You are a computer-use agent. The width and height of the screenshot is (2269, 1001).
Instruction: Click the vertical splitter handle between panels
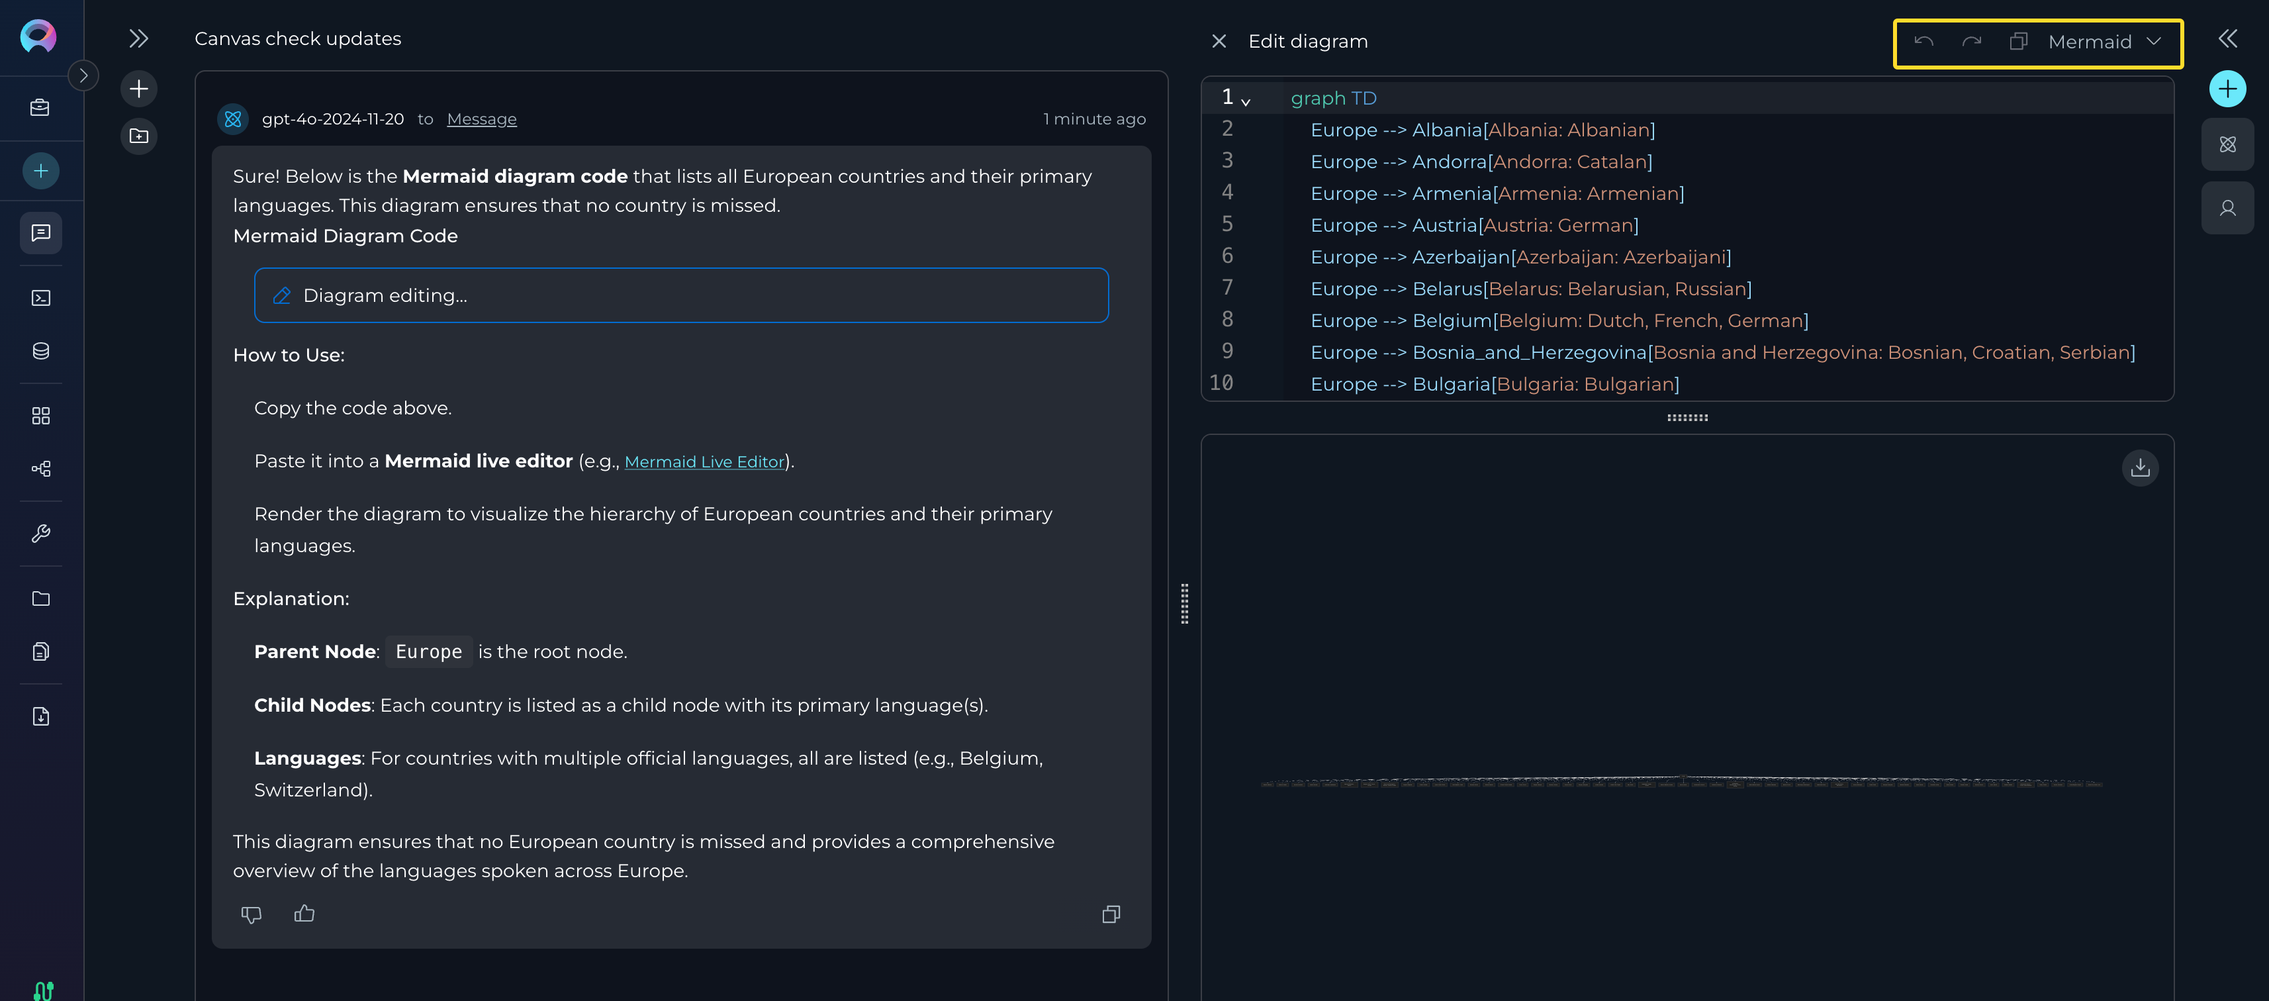tap(1184, 604)
